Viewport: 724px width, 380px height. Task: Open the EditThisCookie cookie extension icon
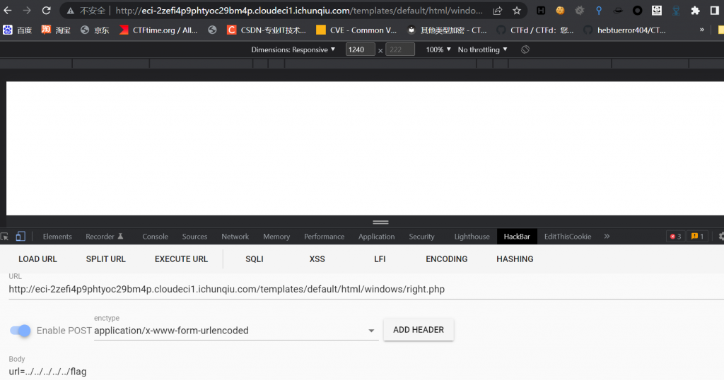(560, 11)
